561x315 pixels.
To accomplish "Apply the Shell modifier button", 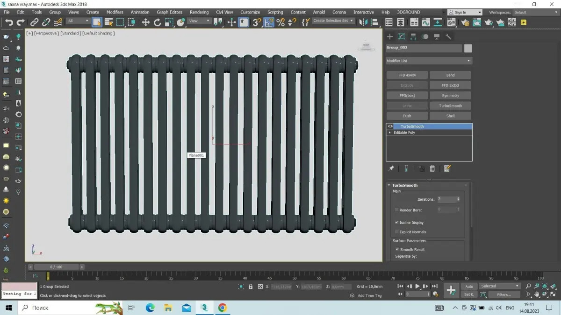I will (x=450, y=116).
